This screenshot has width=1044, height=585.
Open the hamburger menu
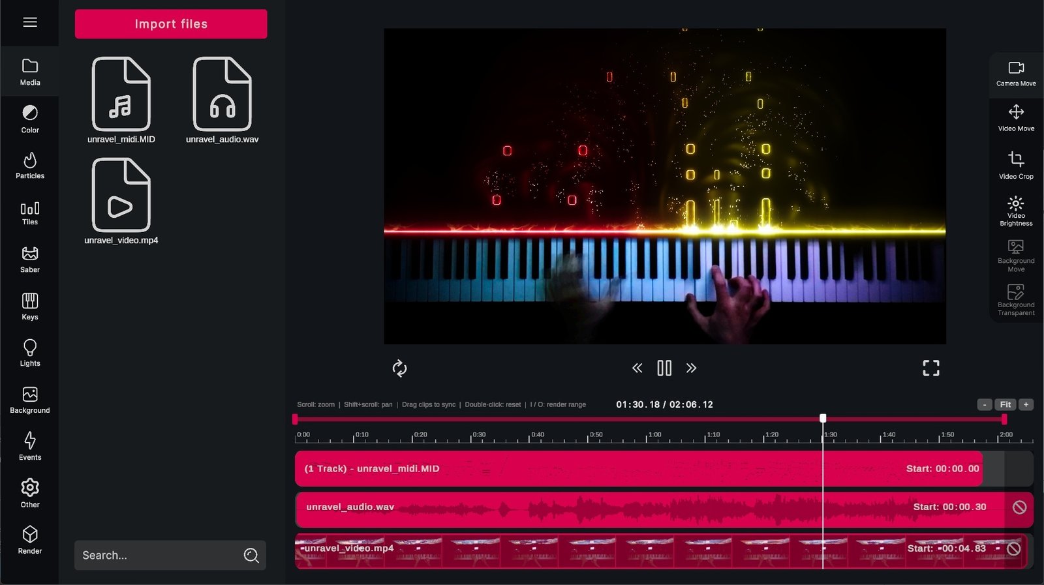(30, 22)
